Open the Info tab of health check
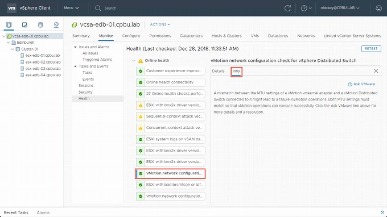The height and width of the screenshot is (217, 387). click(x=236, y=71)
